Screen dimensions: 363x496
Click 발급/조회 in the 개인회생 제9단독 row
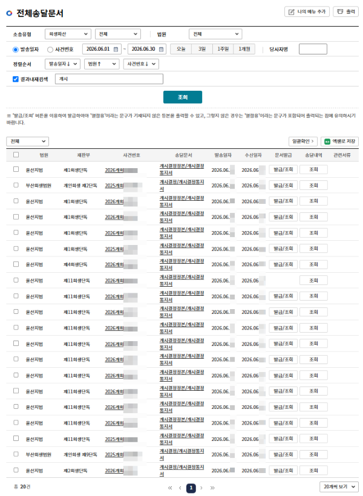click(283, 454)
